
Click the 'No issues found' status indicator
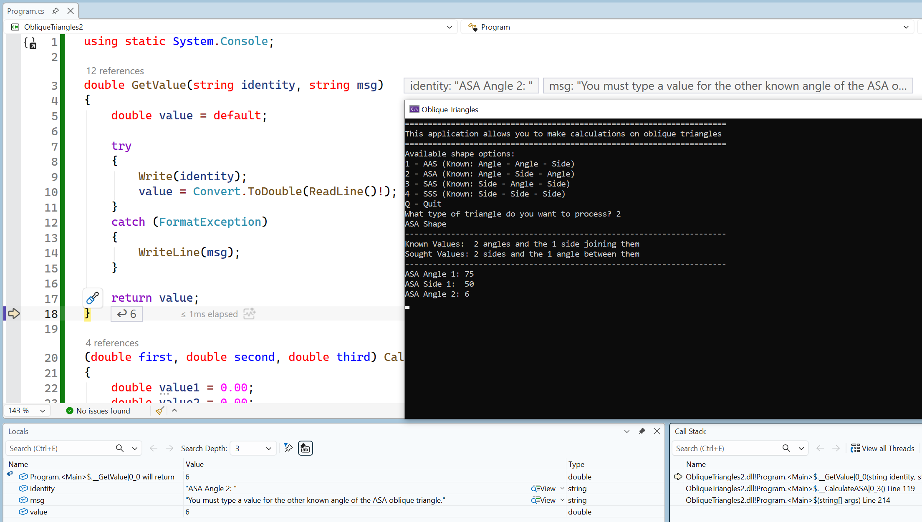(x=98, y=411)
